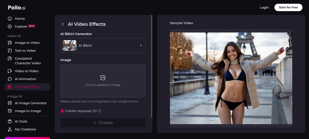
Task: Click the AI Bikini effect thumbnail
Action: tap(69, 45)
